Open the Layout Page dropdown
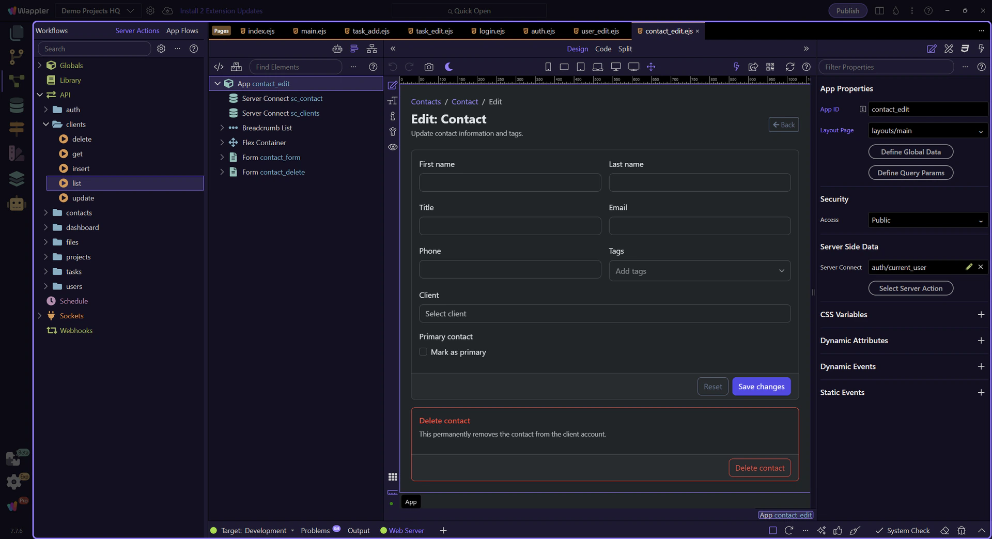Image resolution: width=992 pixels, height=539 pixels. [x=927, y=131]
